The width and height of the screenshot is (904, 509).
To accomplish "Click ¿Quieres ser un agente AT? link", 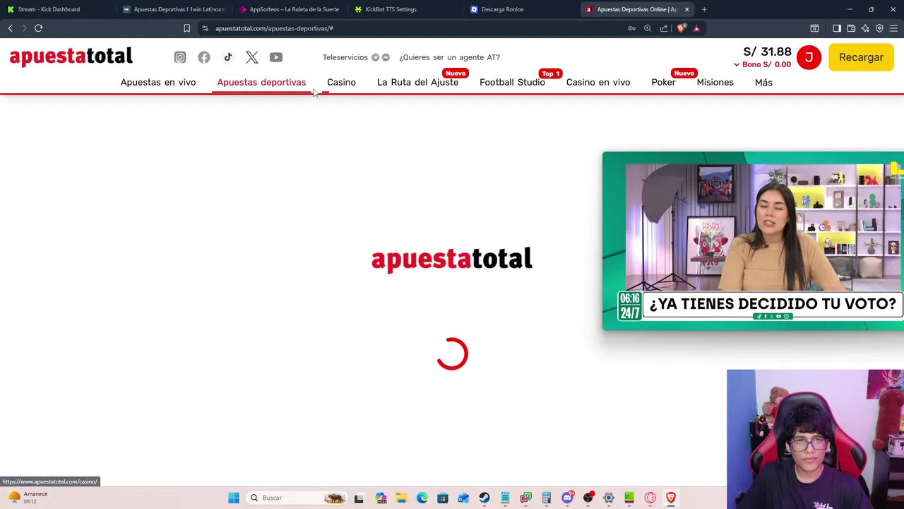I will point(449,57).
